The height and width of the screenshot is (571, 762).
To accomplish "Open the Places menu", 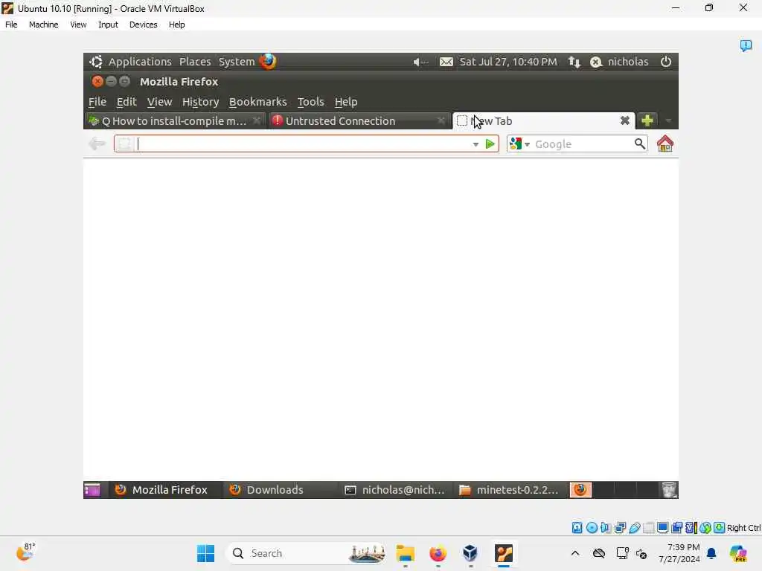I will tap(195, 62).
